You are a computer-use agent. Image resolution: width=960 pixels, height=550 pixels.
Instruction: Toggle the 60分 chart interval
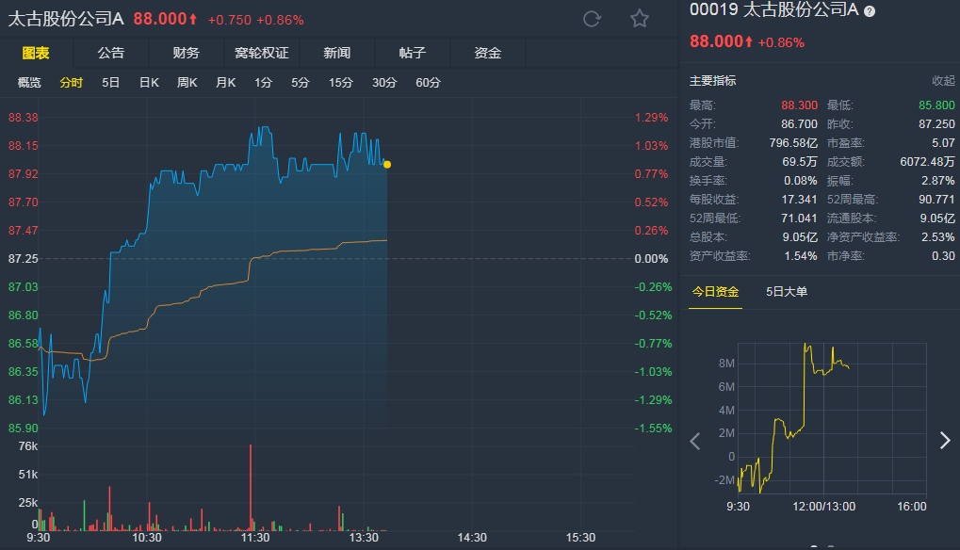(428, 83)
